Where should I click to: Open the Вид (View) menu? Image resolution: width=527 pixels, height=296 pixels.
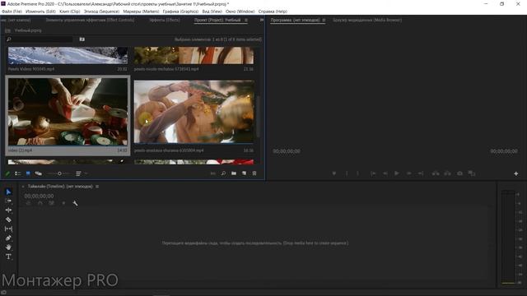pyautogui.click(x=212, y=12)
